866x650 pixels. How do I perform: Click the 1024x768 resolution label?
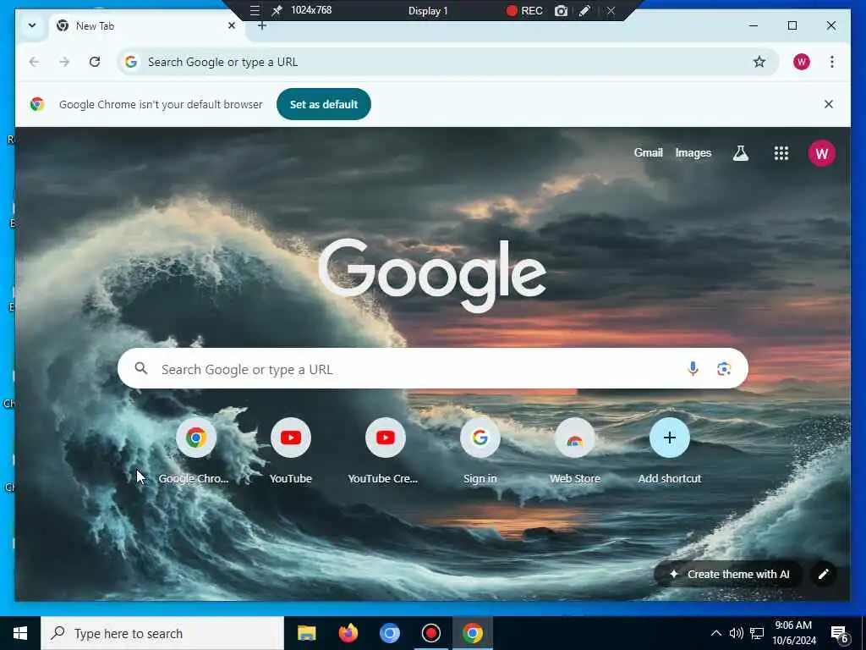pyautogui.click(x=311, y=10)
